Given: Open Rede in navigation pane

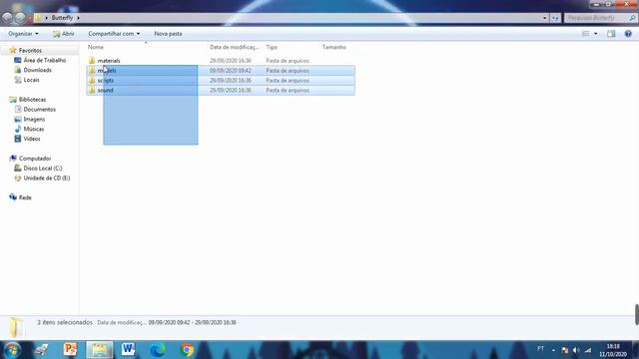Looking at the screenshot, I should click(25, 197).
